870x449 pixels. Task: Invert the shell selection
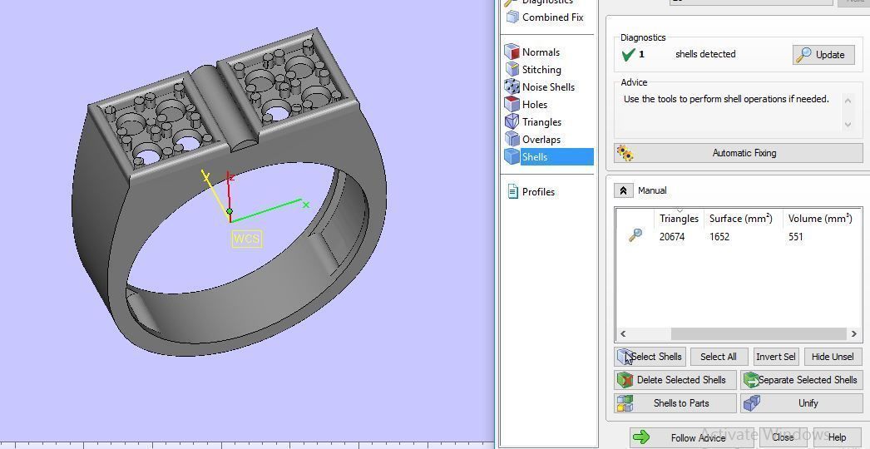tap(776, 357)
